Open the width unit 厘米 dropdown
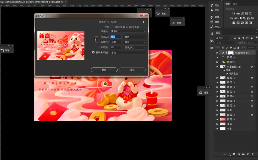This screenshot has width=258, height=160. click(134, 37)
